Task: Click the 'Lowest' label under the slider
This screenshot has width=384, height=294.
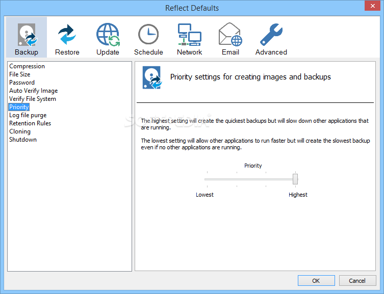Action: (204, 195)
